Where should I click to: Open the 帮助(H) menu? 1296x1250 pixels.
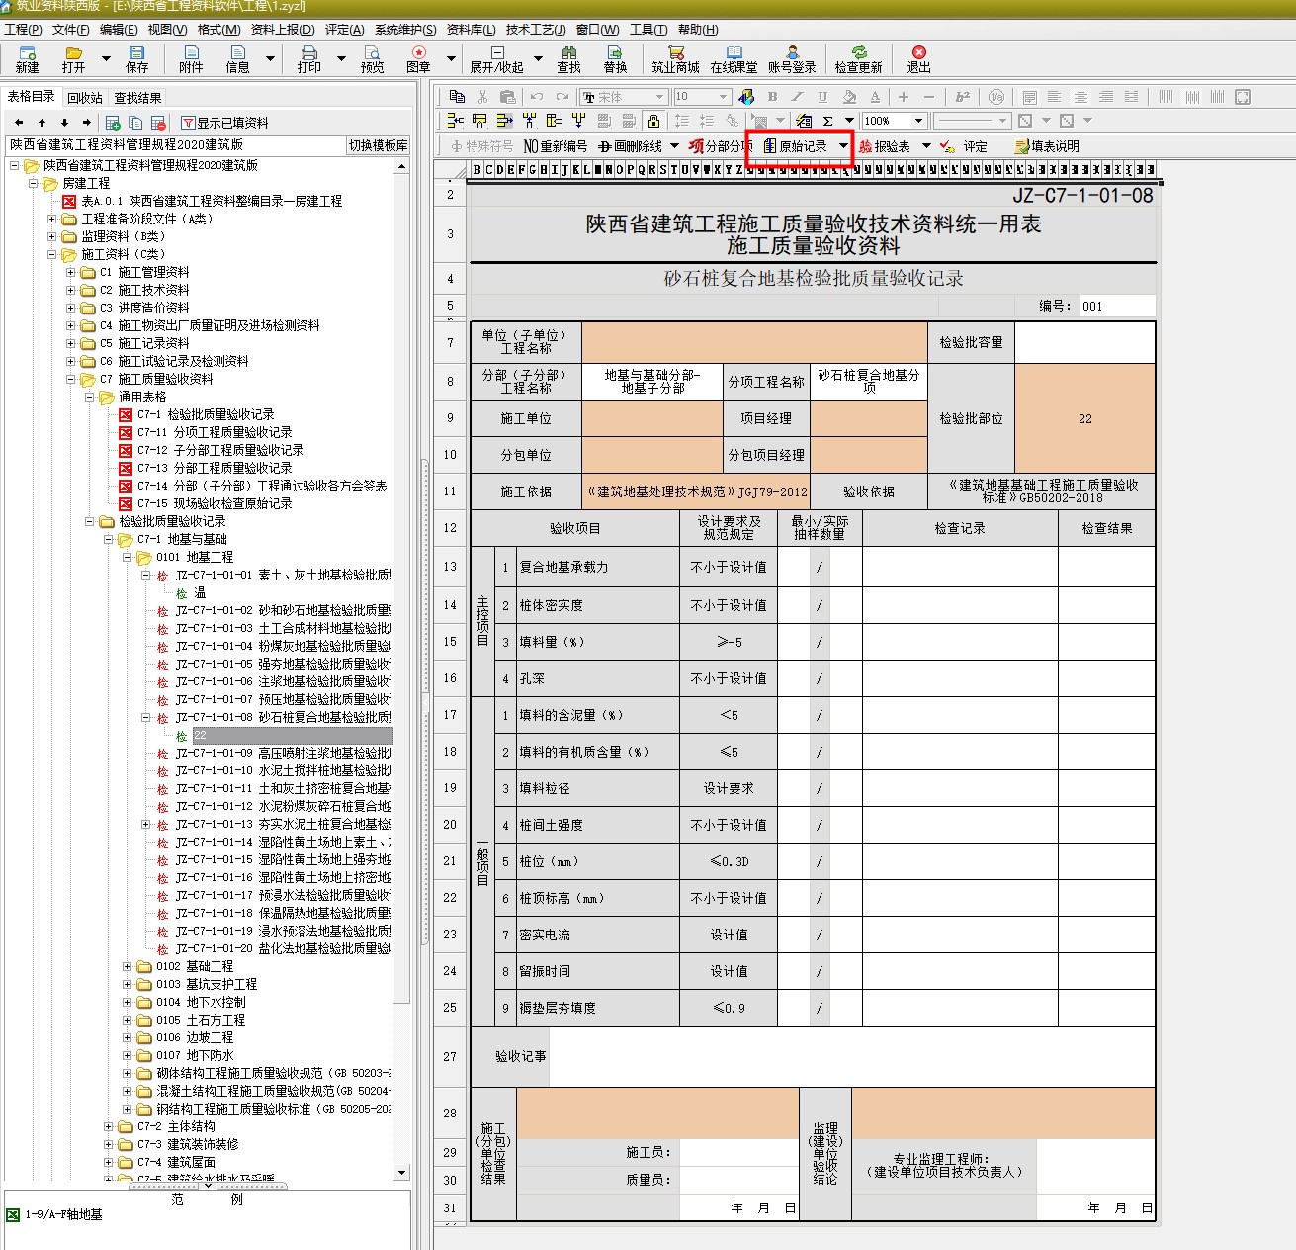coord(698,30)
